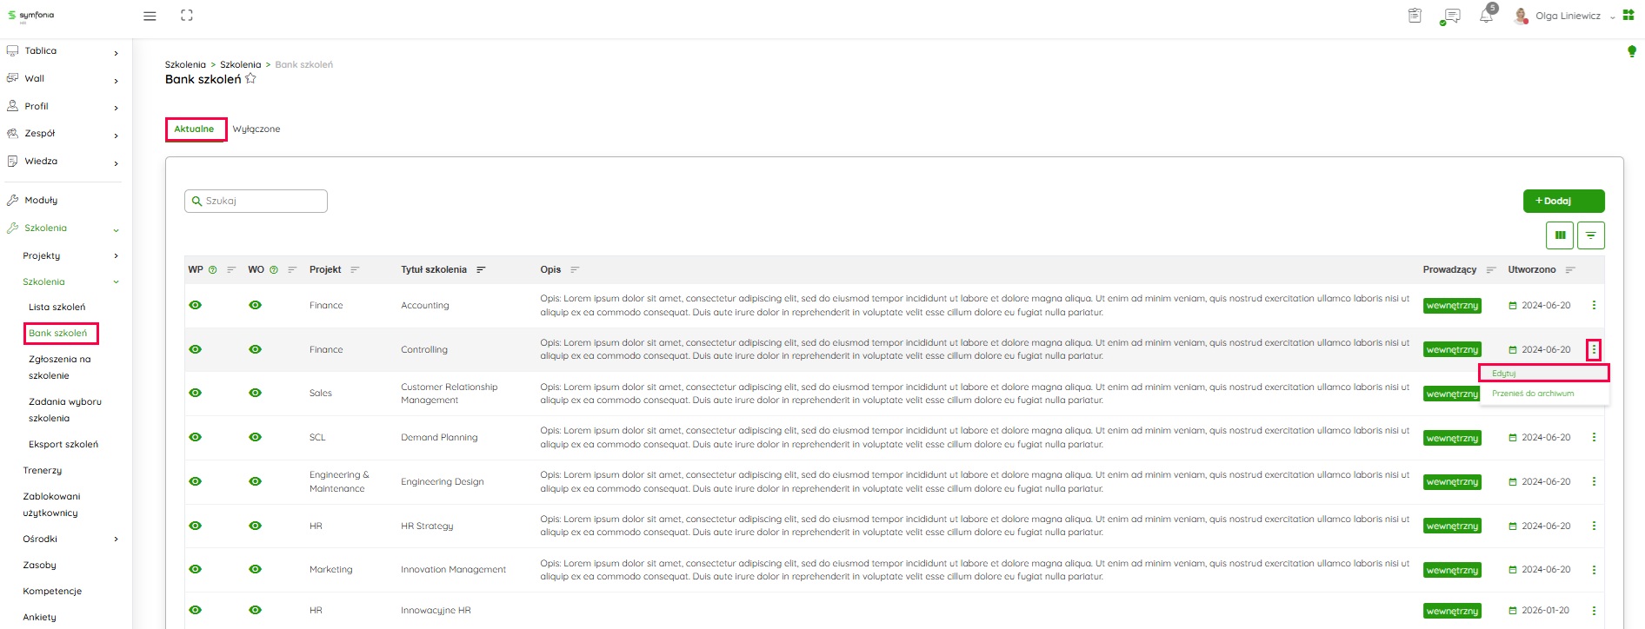Mark Bank szkoleń as favorite star
The height and width of the screenshot is (629, 1645).
(250, 79)
